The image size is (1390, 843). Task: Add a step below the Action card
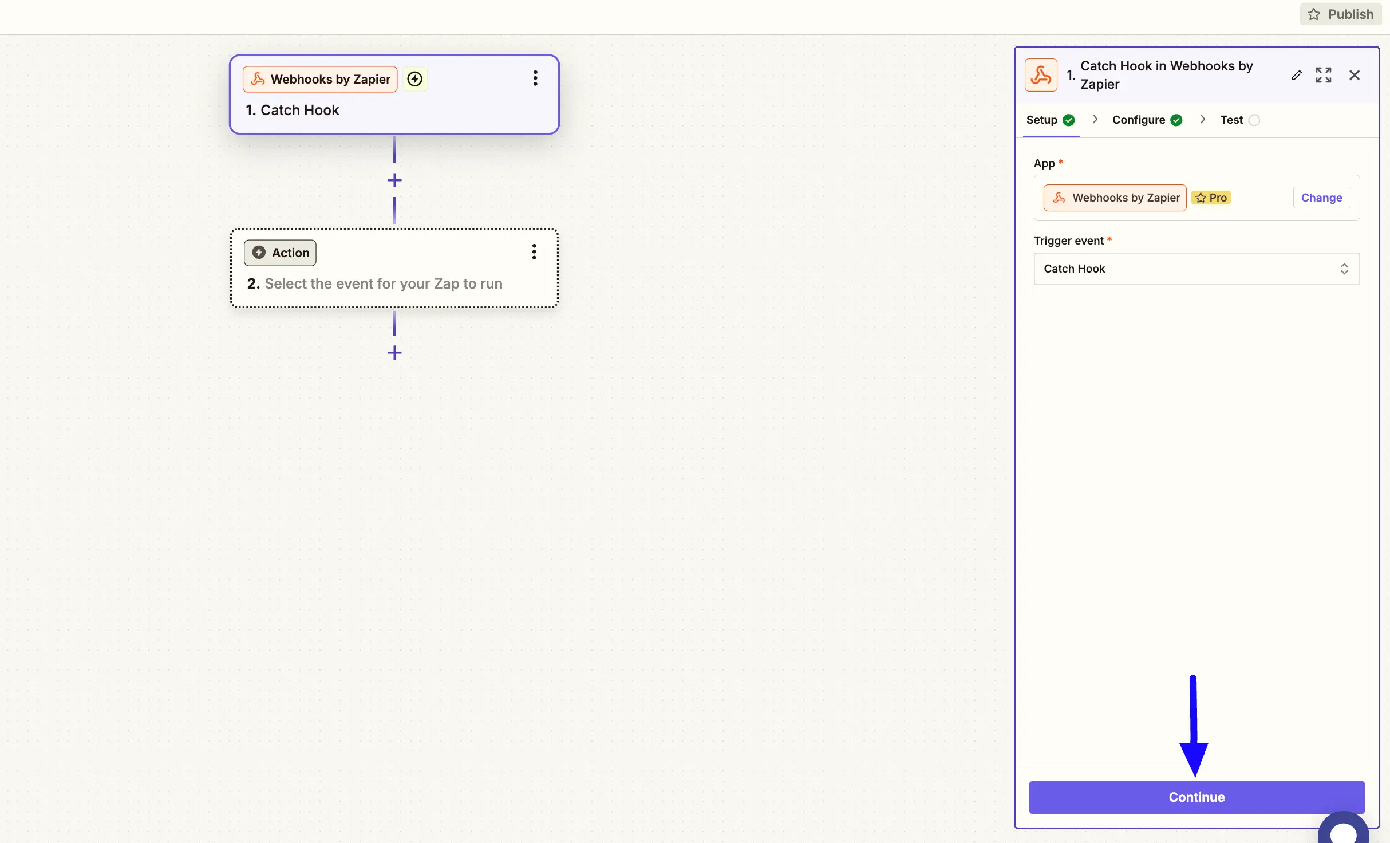[x=394, y=353]
